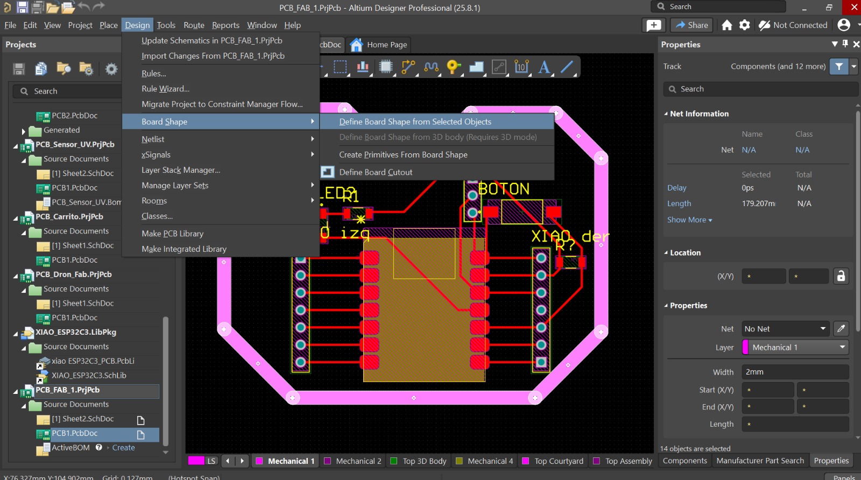
Task: Click the net pick eyedropper icon beside No Net
Action: pyautogui.click(x=841, y=328)
